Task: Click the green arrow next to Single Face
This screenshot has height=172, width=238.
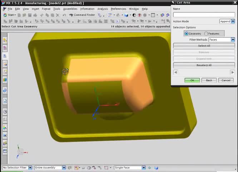Action: pyautogui.click(x=149, y=168)
